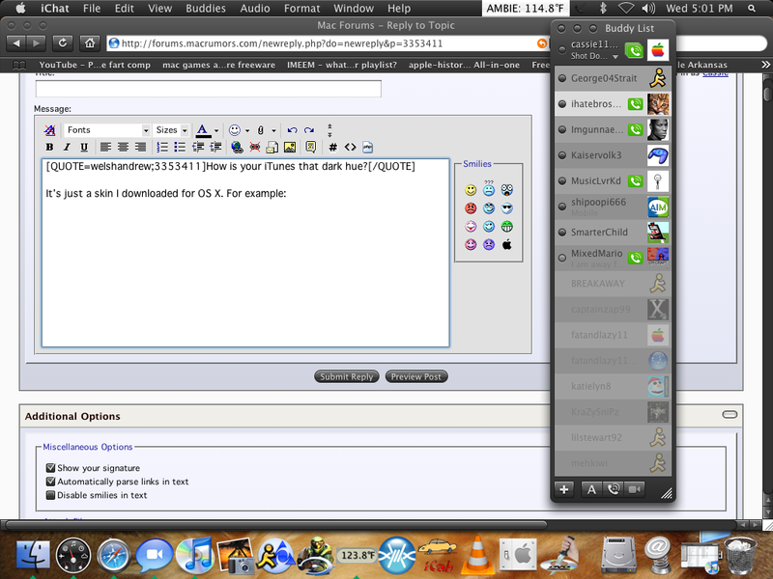Viewport: 773px width, 579px height.
Task: Open attachments dropdown arrow
Action: (273, 130)
